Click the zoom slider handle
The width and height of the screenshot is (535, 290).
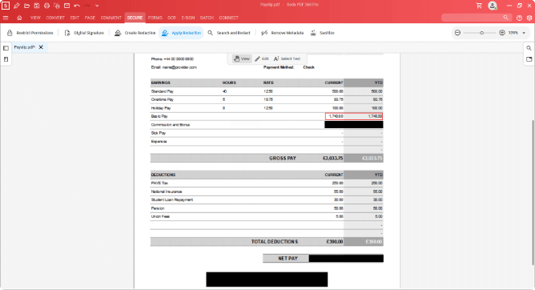coord(482,33)
